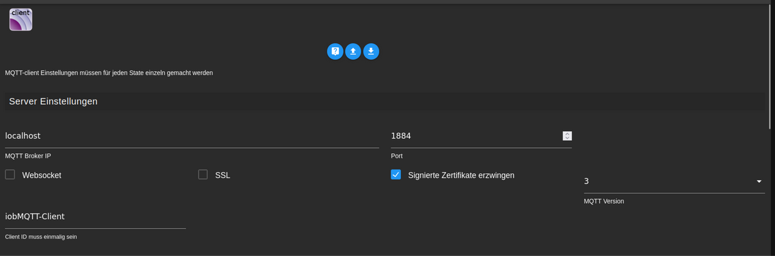Click the Websocket label text

pyautogui.click(x=42, y=175)
